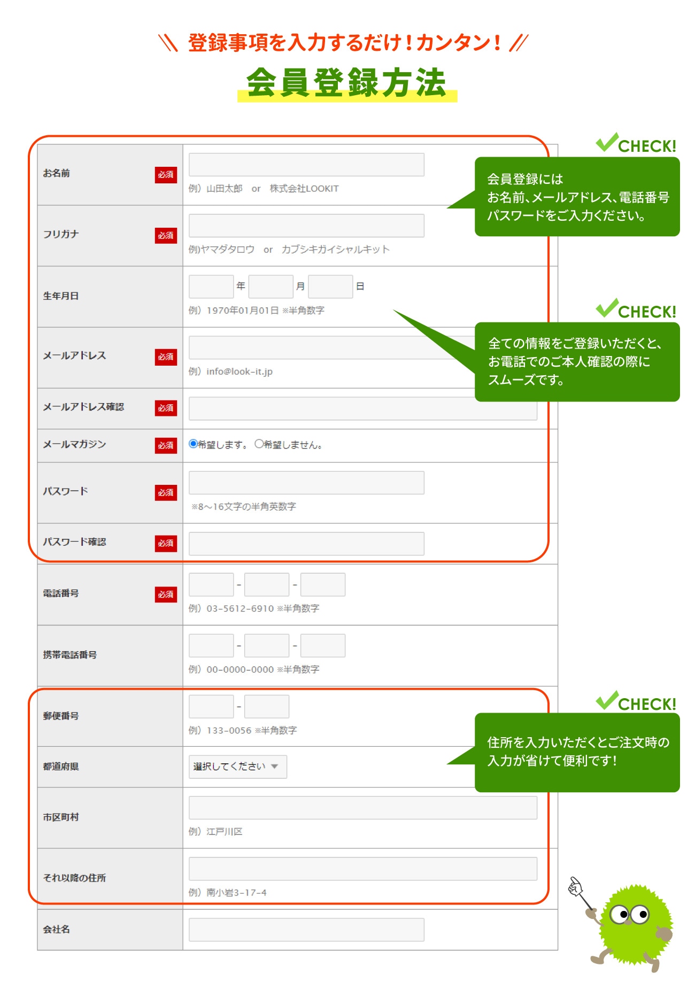Image resolution: width=695 pixels, height=1005 pixels.
Task: Click green callout starting 全ての情報をご登録
Action: point(577,362)
